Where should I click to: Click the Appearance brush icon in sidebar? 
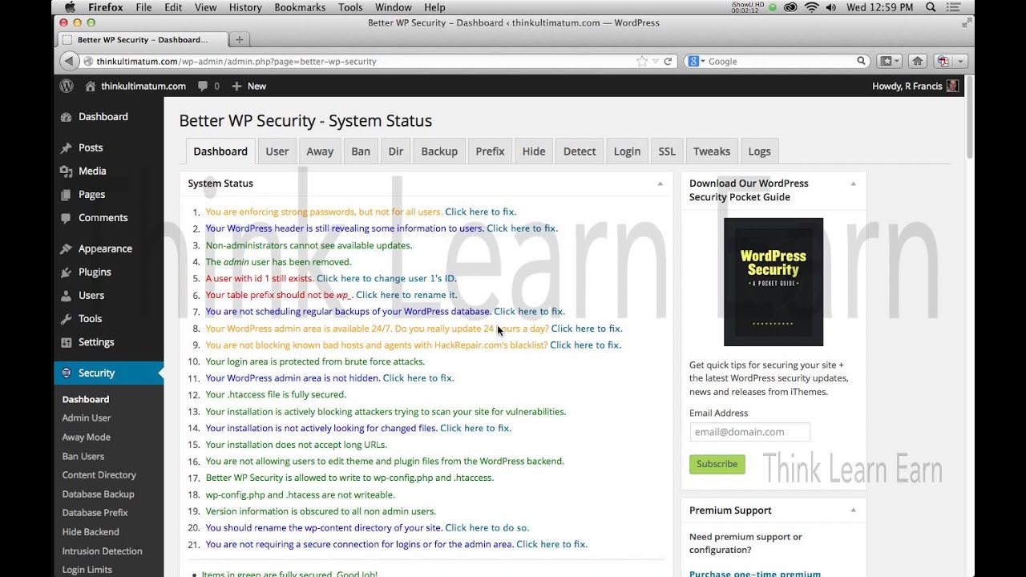(67, 249)
